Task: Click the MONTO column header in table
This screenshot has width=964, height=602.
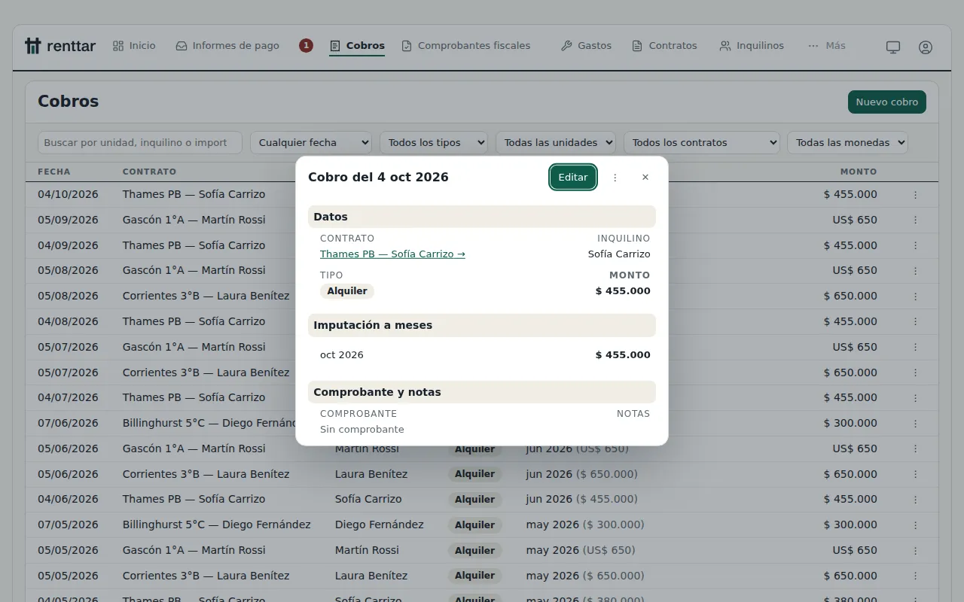Action: [x=859, y=172]
